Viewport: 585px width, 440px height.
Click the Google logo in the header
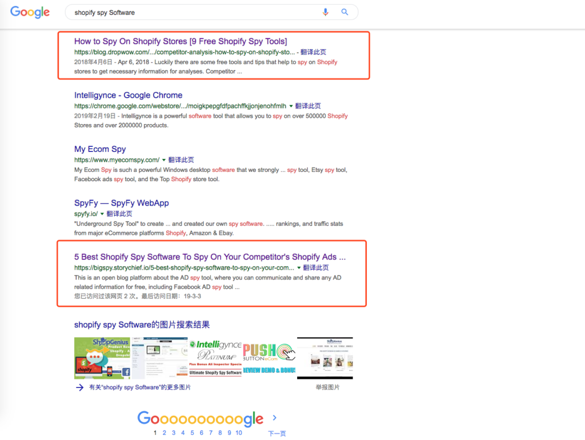click(x=30, y=12)
